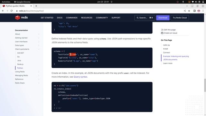Open Chrome three-dot menu
206x116 pixels.
point(203,11)
